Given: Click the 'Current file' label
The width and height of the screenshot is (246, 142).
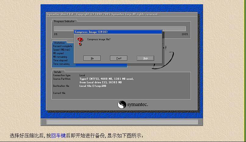Looking at the screenshot, I should [59, 93].
